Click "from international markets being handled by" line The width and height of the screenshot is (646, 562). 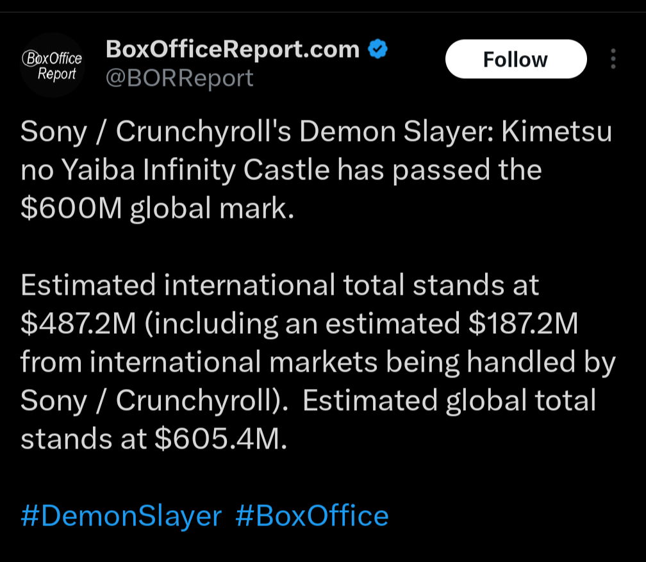pyautogui.click(x=318, y=363)
